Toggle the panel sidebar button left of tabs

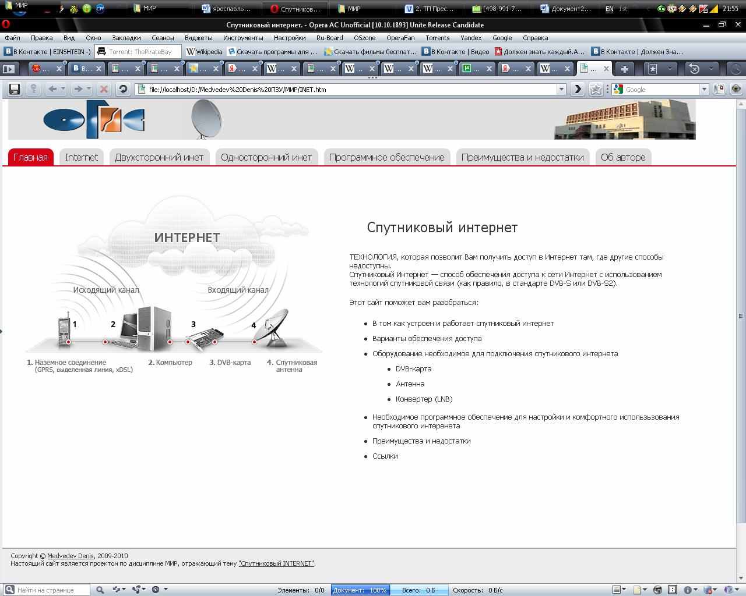click(x=9, y=69)
